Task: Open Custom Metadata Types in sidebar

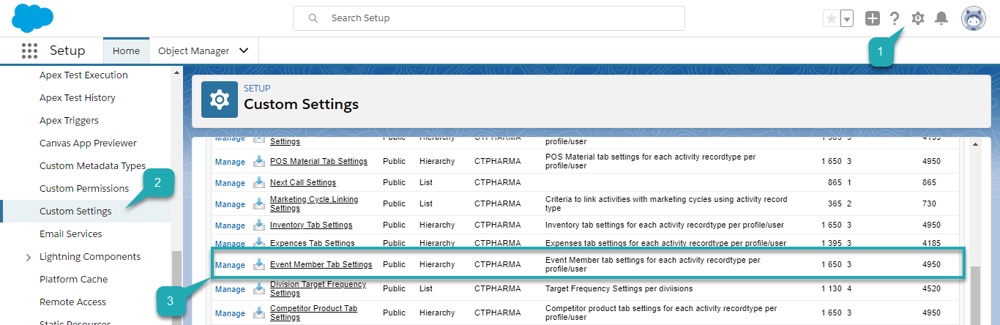Action: point(92,166)
